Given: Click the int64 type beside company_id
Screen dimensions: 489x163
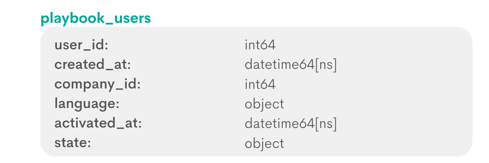Looking at the screenshot, I should 260,84.
